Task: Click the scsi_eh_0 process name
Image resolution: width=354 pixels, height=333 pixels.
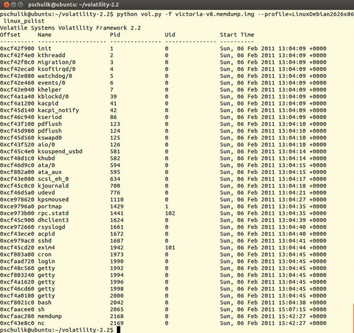Action: pos(53,179)
